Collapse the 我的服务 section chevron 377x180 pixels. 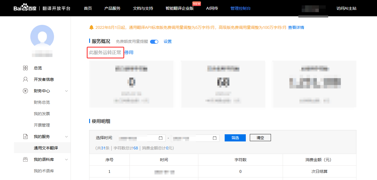pyautogui.click(x=66, y=137)
